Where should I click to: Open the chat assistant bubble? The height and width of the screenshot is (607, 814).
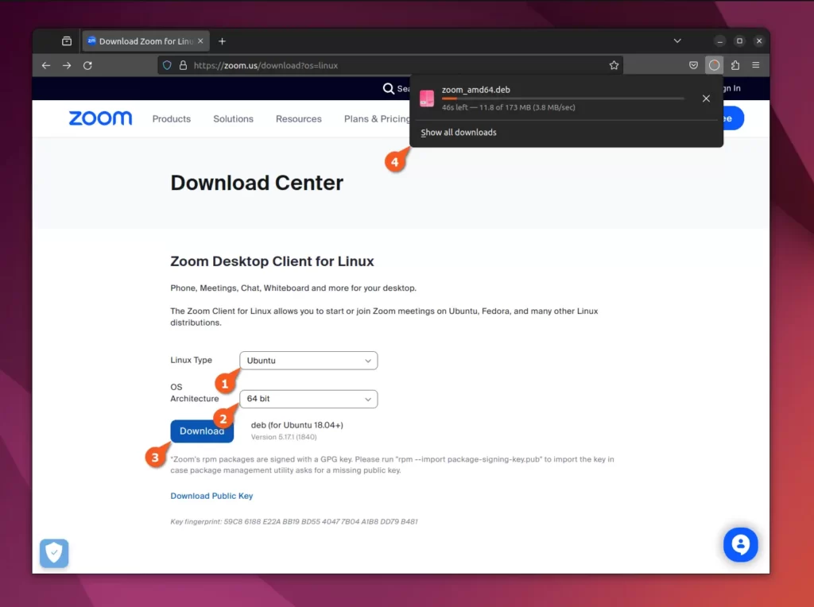point(740,545)
